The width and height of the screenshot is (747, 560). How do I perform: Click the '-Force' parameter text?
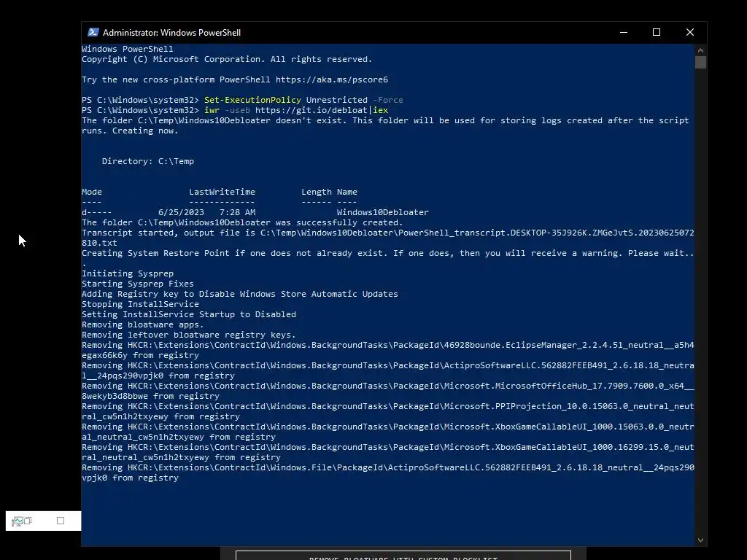pyautogui.click(x=388, y=100)
